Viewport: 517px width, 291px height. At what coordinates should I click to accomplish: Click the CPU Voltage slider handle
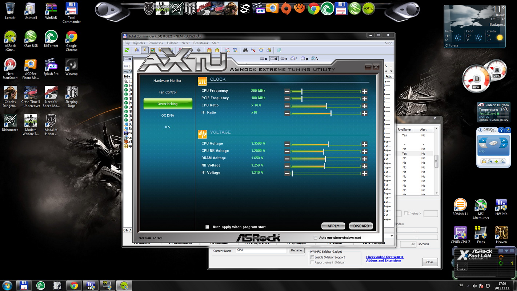(328, 144)
